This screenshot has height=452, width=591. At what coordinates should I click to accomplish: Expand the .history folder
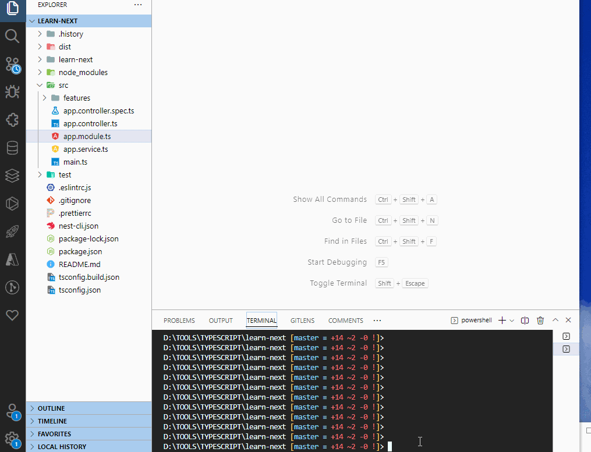89,34
